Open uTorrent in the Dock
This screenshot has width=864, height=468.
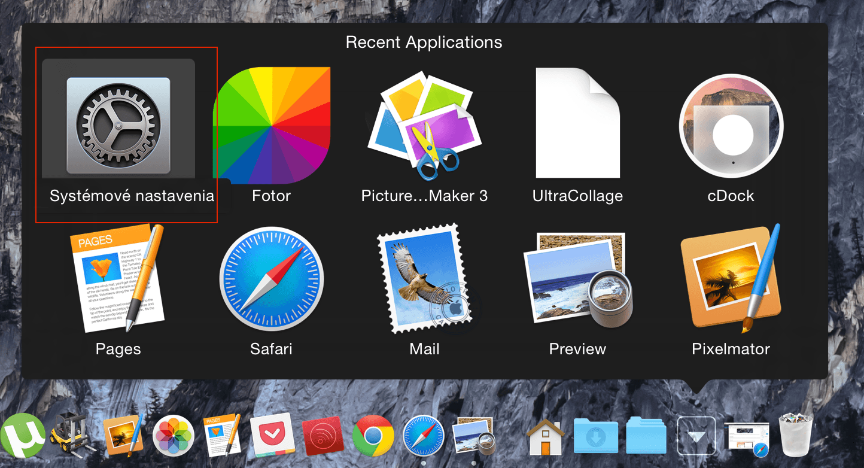23,436
